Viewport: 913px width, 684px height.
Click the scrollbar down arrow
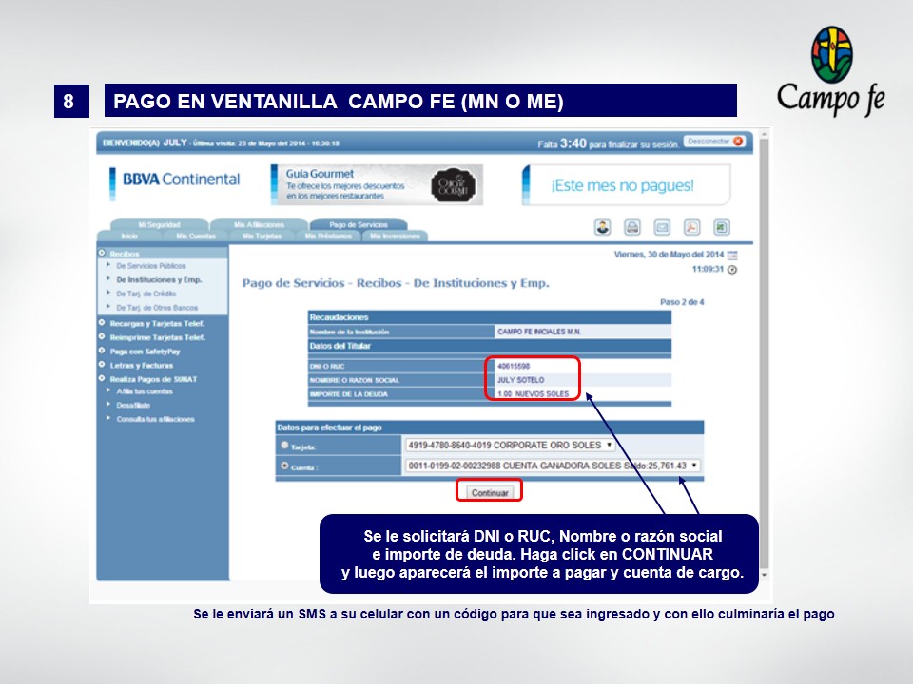point(764,576)
